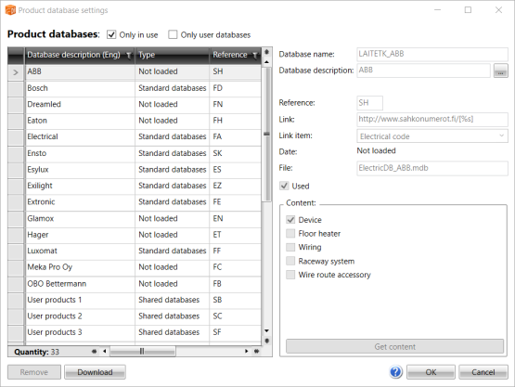Select the Hager database row
Viewport: 515px width, 387px height.
coord(135,235)
